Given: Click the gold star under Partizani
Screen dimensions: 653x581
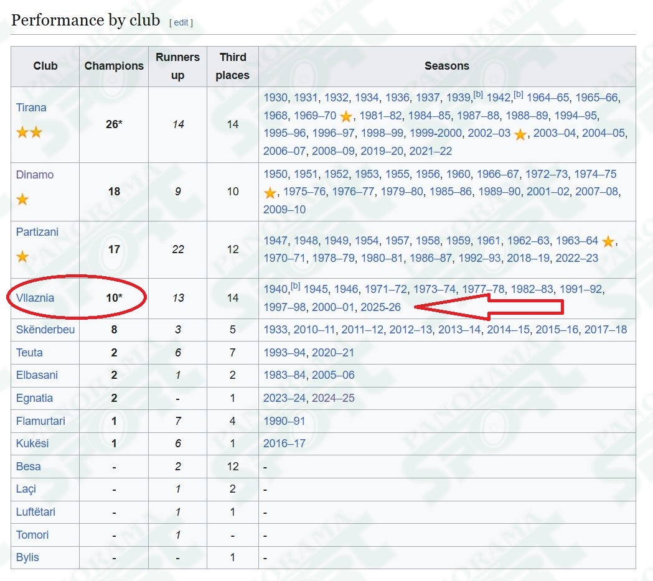Looking at the screenshot, I should [22, 256].
